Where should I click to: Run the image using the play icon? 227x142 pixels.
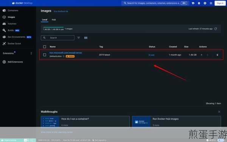point(201,55)
